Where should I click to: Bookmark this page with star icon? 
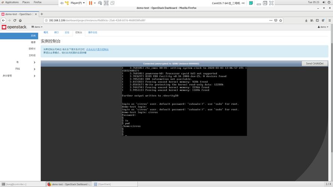click(281, 20)
